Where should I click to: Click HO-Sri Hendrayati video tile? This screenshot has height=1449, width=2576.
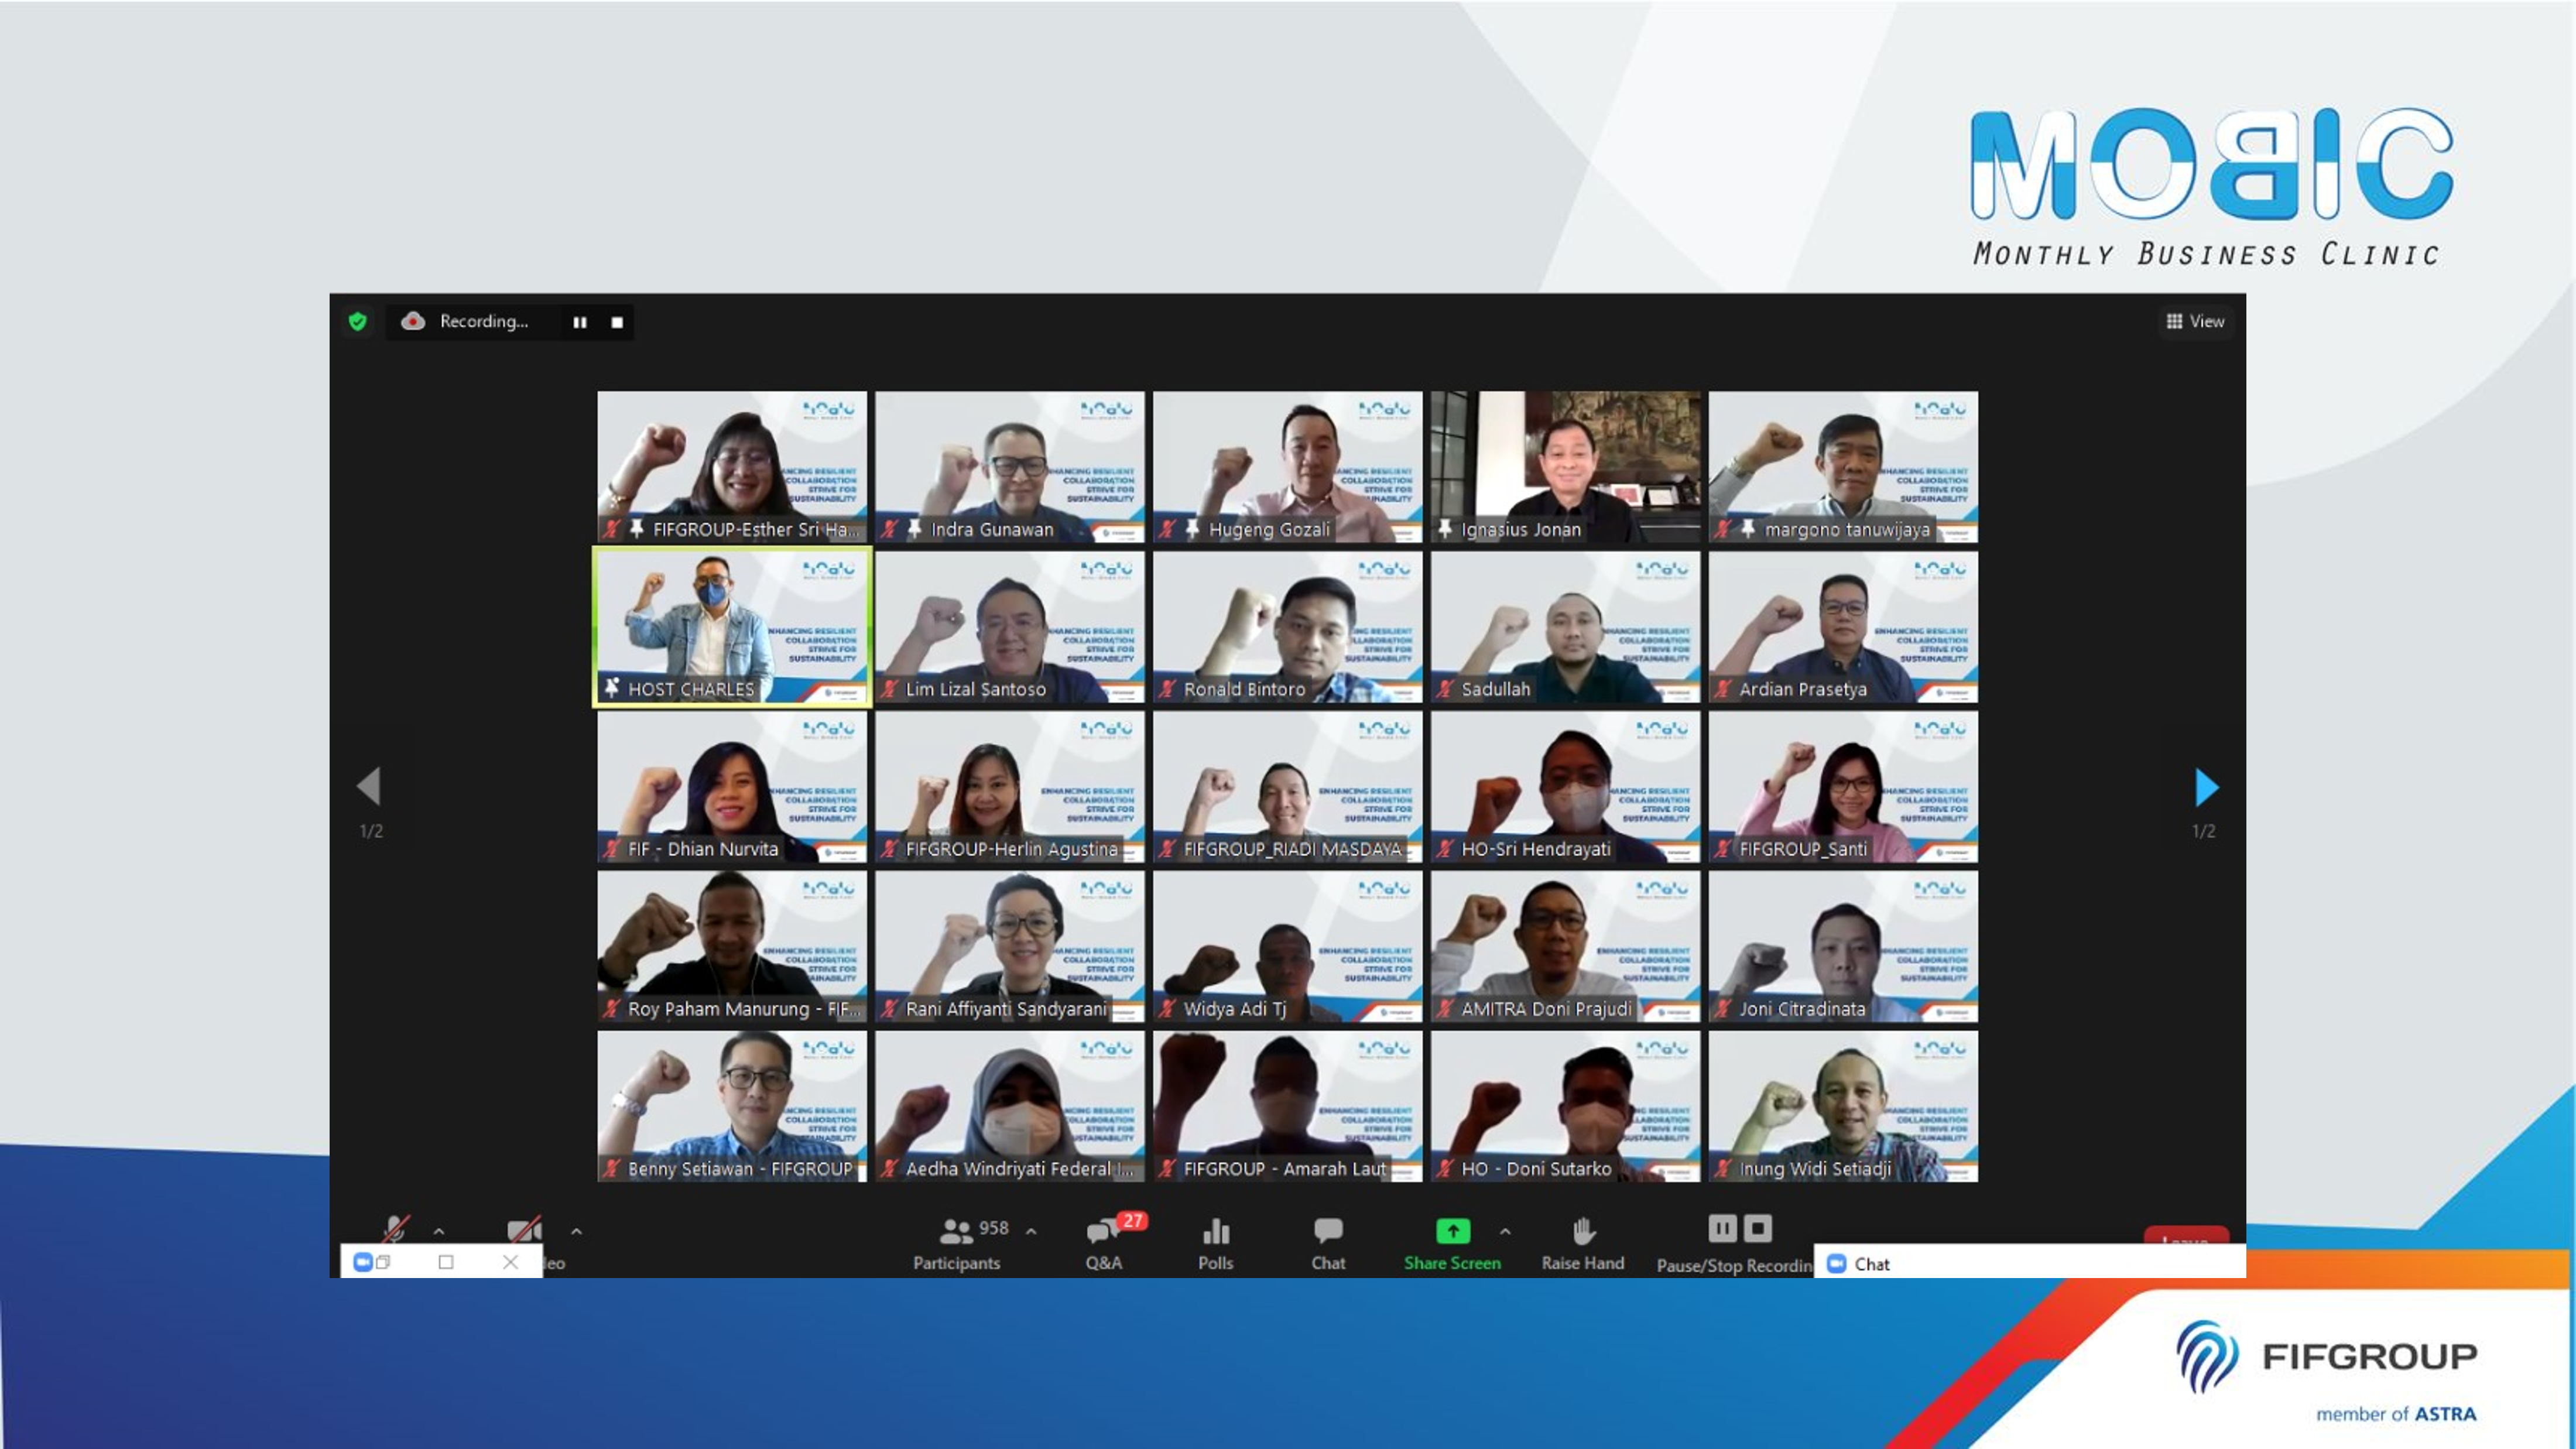[x=1565, y=787]
